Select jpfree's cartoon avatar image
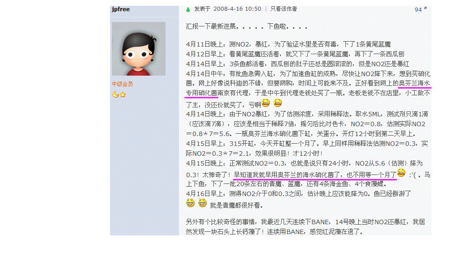450x260 pixels. (139, 49)
